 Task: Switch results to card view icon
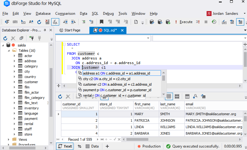(177, 96)
